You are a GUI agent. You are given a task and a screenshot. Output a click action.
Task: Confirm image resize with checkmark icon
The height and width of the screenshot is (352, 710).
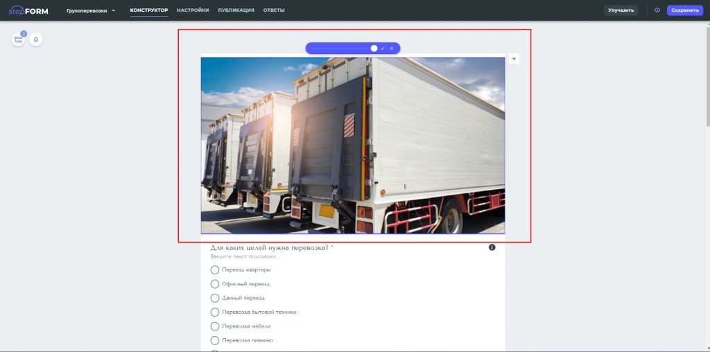(383, 49)
